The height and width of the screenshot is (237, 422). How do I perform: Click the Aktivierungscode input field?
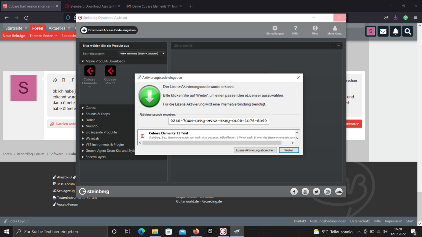(219, 121)
